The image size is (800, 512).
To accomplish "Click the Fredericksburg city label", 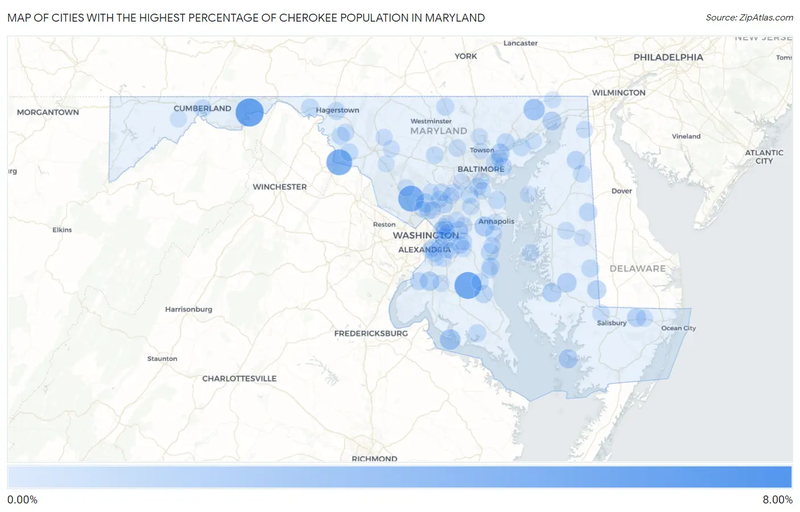I will [371, 333].
